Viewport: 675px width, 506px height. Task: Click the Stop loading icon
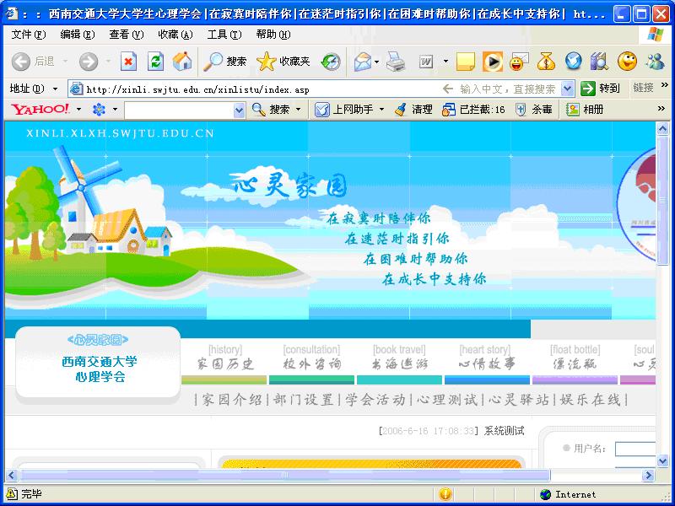click(x=128, y=62)
